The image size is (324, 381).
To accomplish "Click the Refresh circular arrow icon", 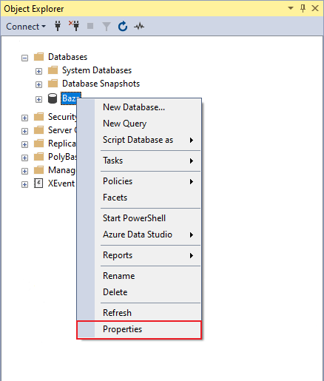I will coord(123,26).
